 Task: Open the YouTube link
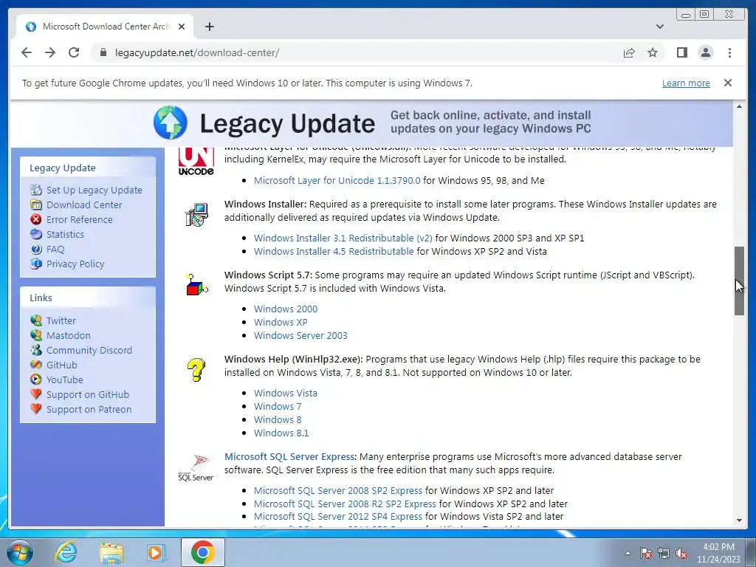pyautogui.click(x=65, y=380)
